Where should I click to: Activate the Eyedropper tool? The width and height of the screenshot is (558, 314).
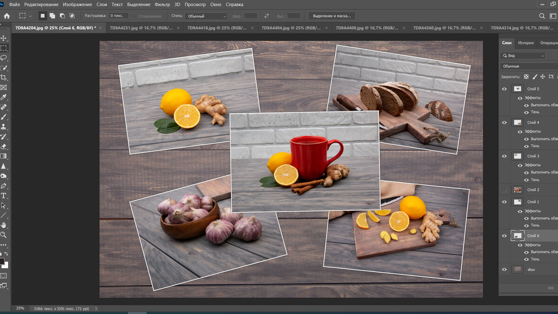click(x=4, y=97)
